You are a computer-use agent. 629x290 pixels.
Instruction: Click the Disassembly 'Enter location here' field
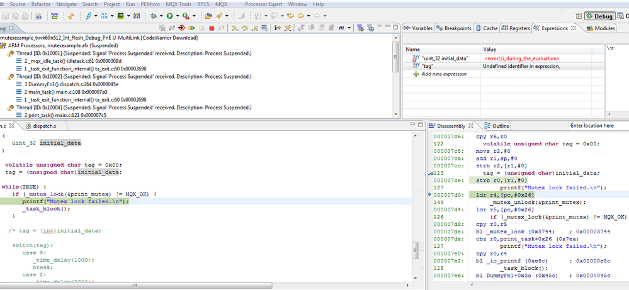598,126
